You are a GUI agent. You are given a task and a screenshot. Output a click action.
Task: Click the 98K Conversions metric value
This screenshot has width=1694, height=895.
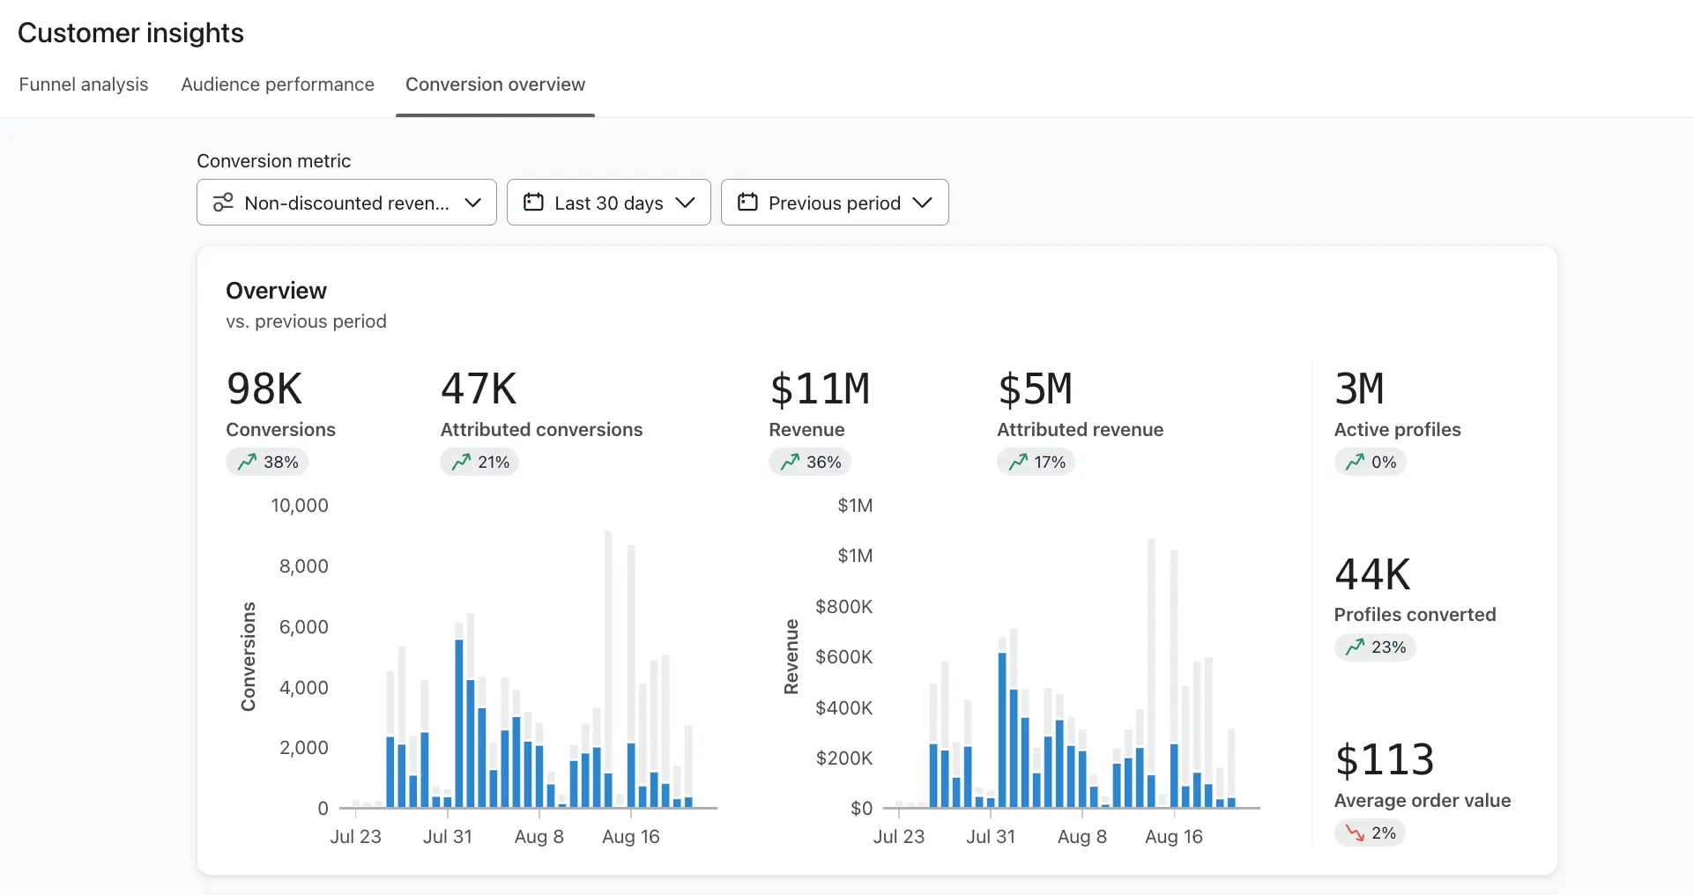[x=264, y=388]
